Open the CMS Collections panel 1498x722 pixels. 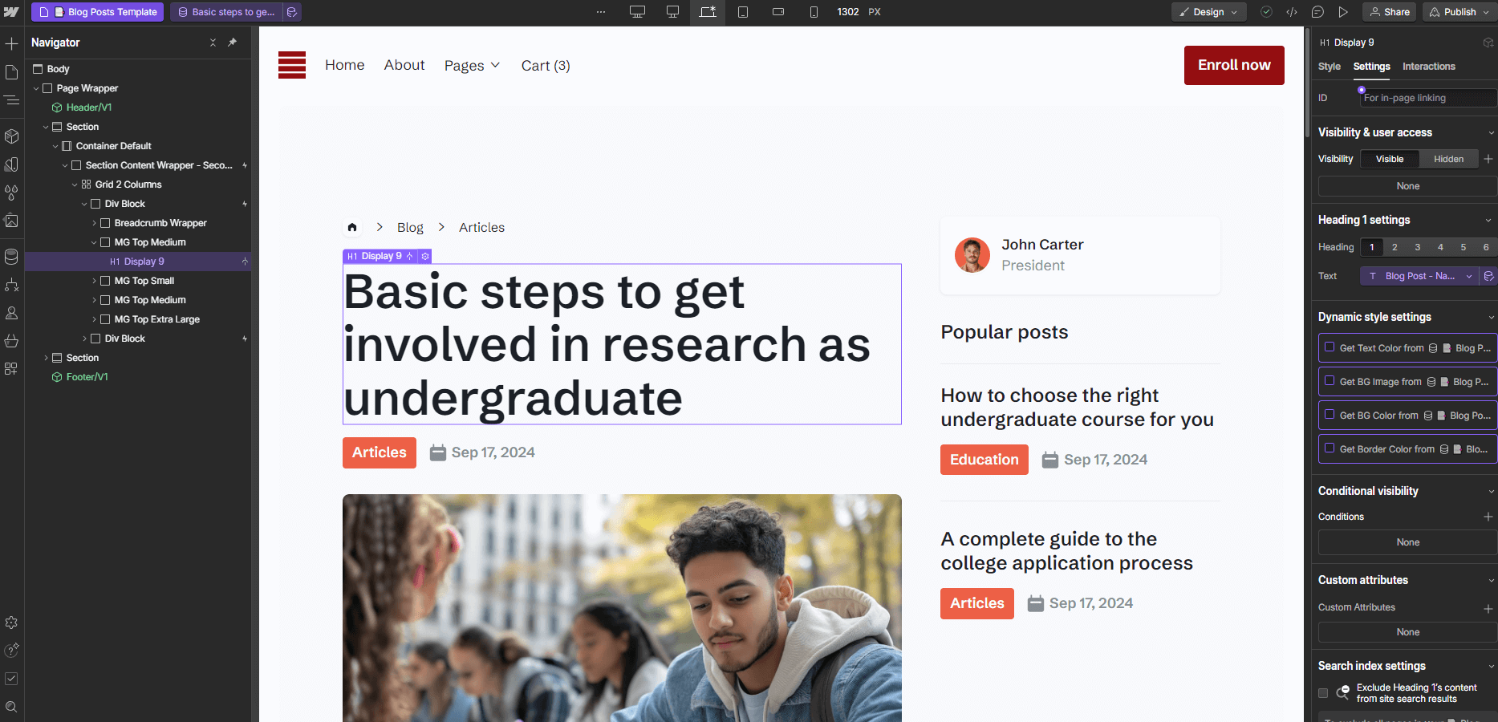(12, 257)
